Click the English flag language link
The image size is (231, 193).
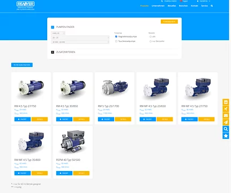point(184,1)
